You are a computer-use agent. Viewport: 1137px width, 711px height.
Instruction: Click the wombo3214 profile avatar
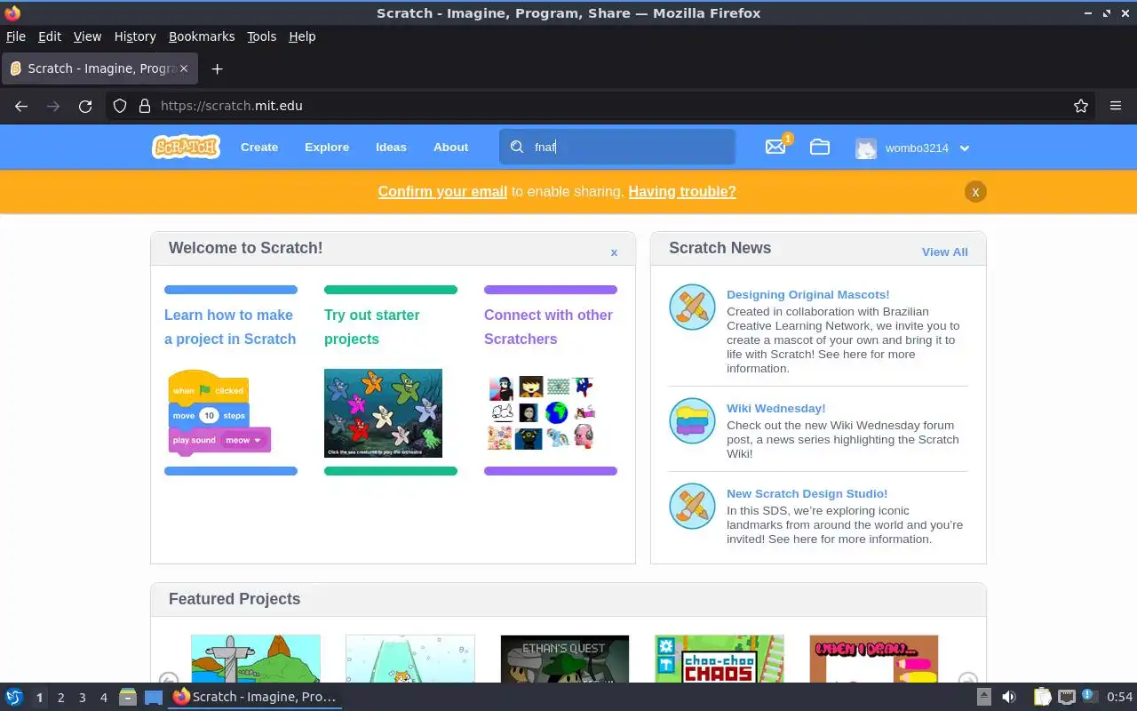point(866,148)
